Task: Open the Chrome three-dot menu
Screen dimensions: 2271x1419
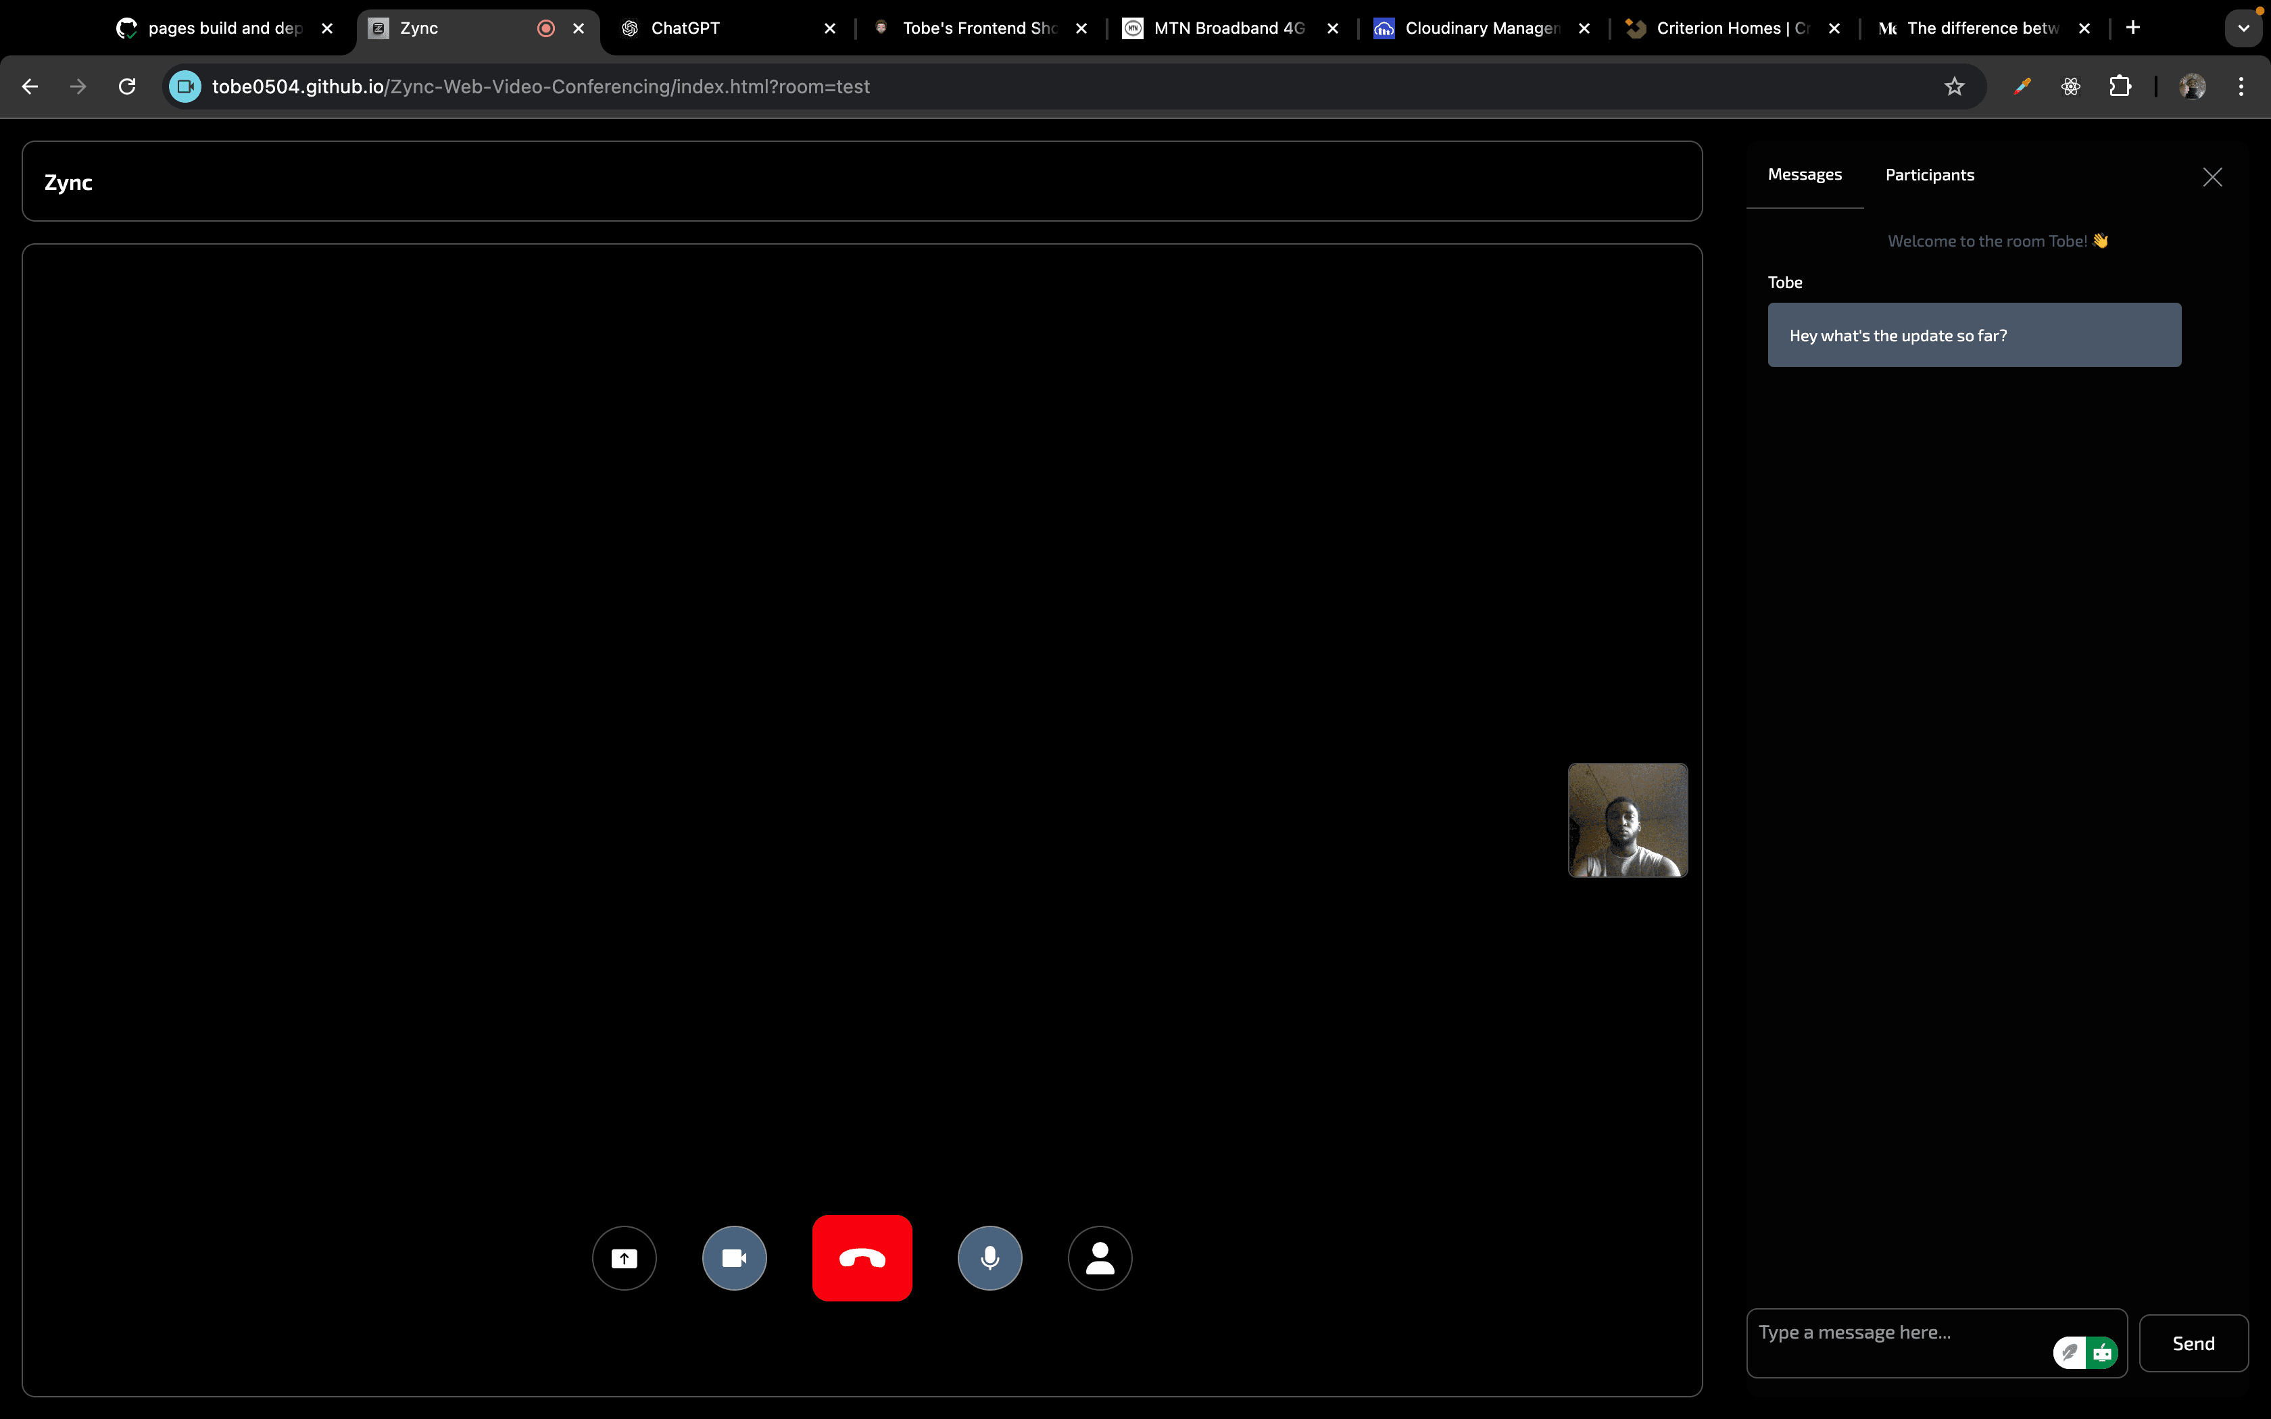Action: (2241, 86)
